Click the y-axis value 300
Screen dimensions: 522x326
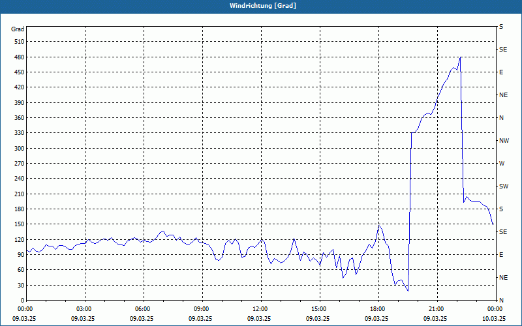(20, 149)
